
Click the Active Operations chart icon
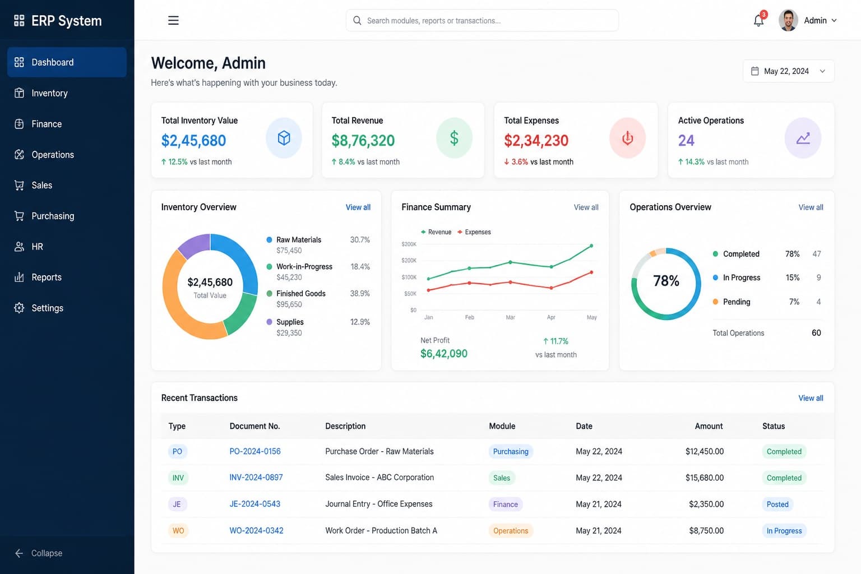click(803, 138)
